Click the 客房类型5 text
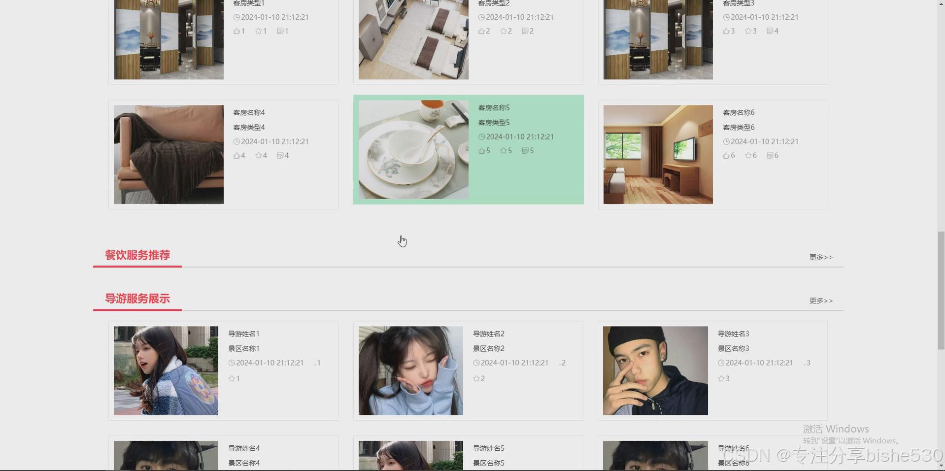 (494, 123)
